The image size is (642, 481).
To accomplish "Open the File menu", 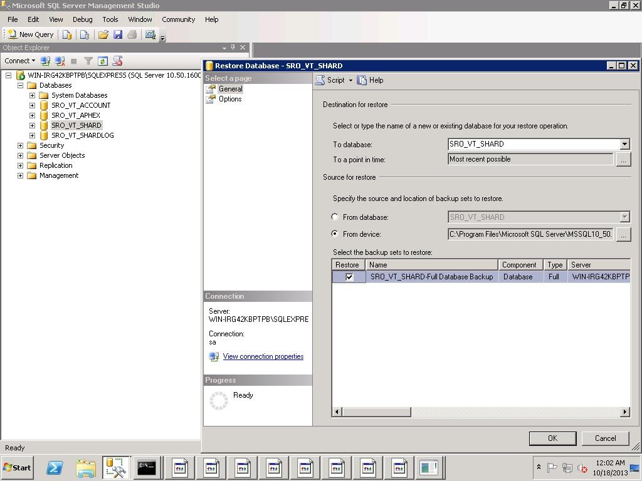I will coord(13,19).
